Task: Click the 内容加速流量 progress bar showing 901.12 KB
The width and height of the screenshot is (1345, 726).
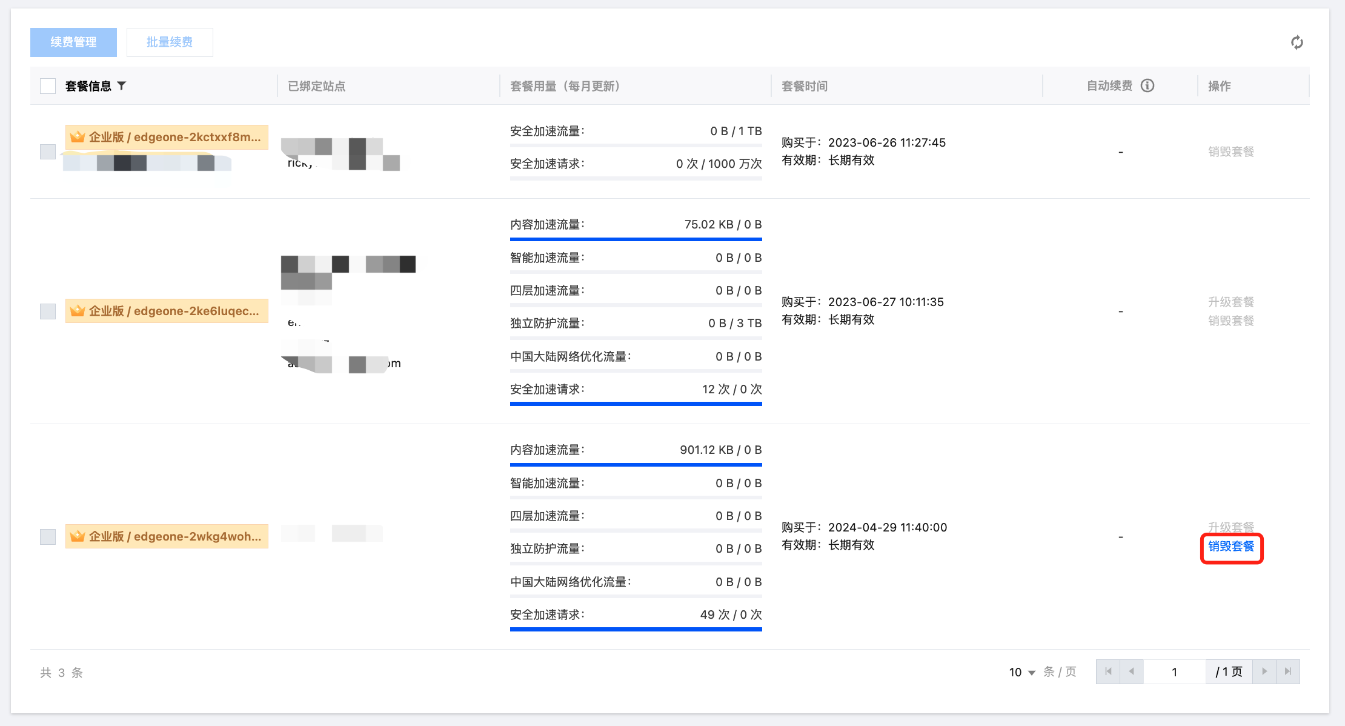Action: tap(636, 465)
